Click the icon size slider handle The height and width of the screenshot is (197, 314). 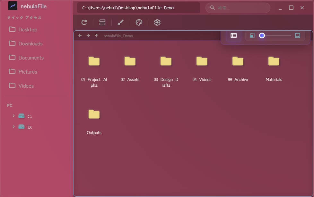tap(262, 35)
